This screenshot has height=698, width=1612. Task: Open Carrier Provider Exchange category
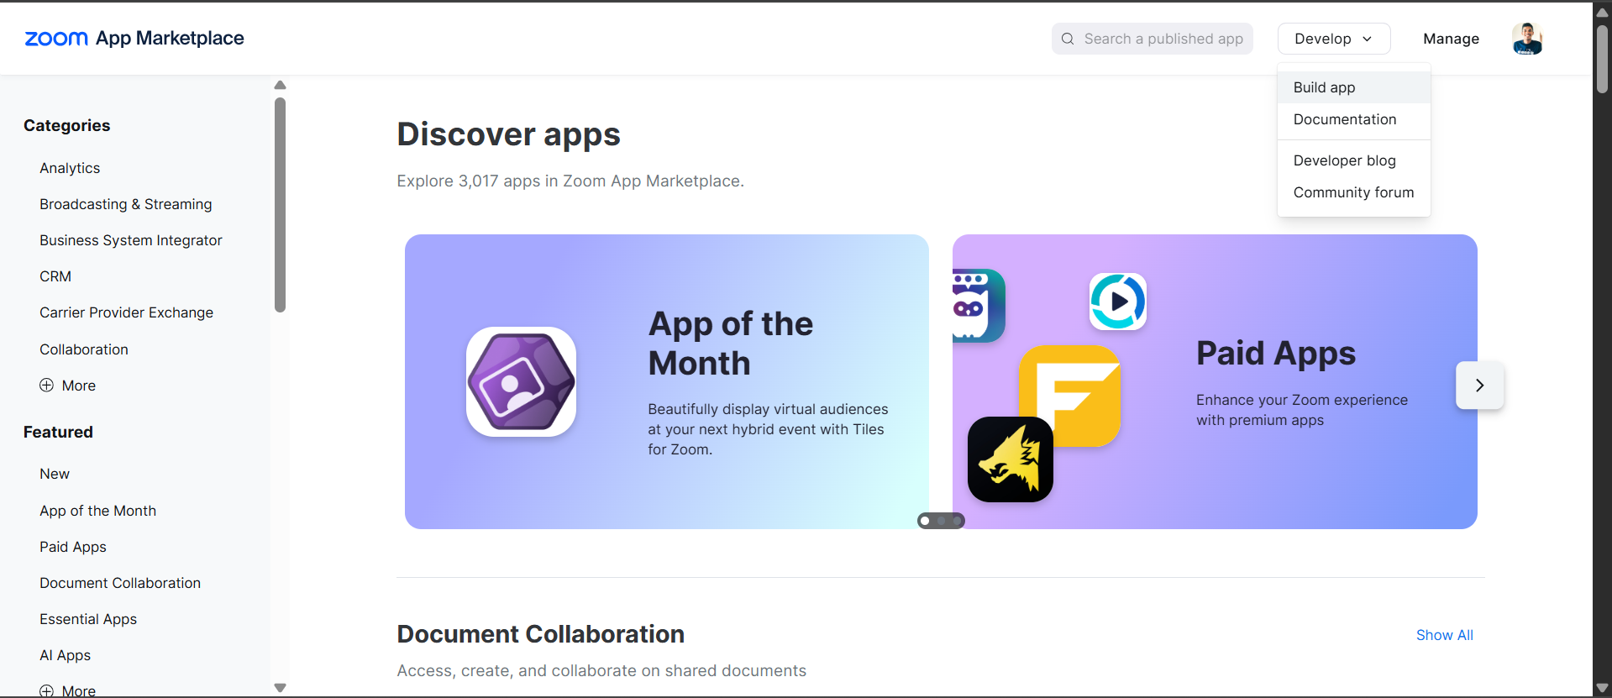click(x=127, y=312)
